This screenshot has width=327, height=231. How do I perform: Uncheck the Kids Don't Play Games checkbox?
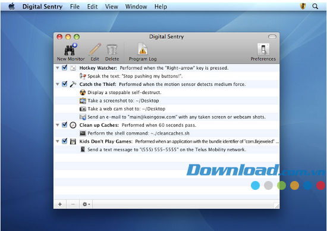pos(64,141)
